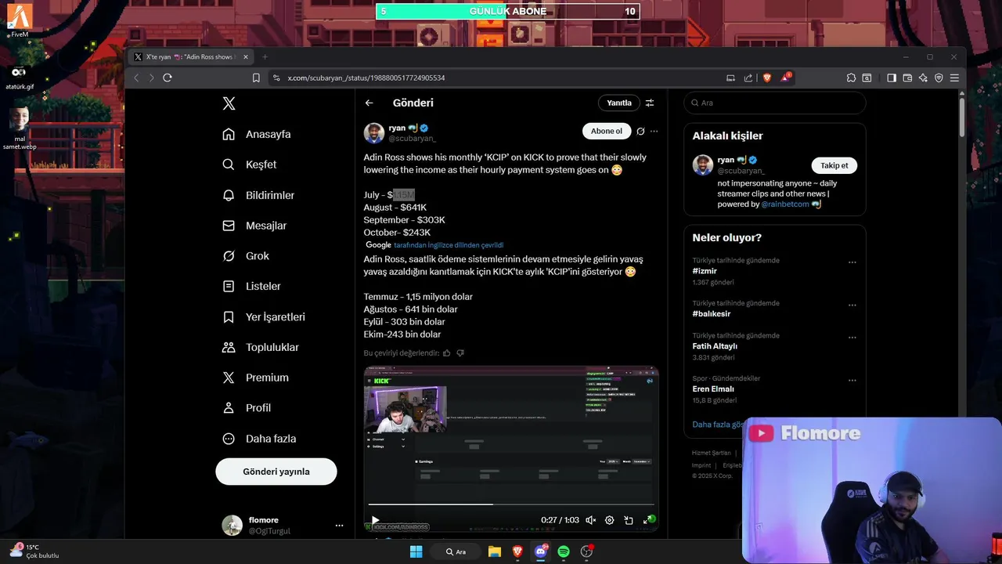Open the post's more options dots
This screenshot has width=1002, height=564.
point(654,131)
